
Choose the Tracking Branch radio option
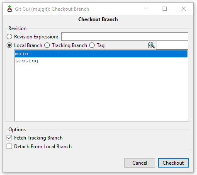(47, 45)
